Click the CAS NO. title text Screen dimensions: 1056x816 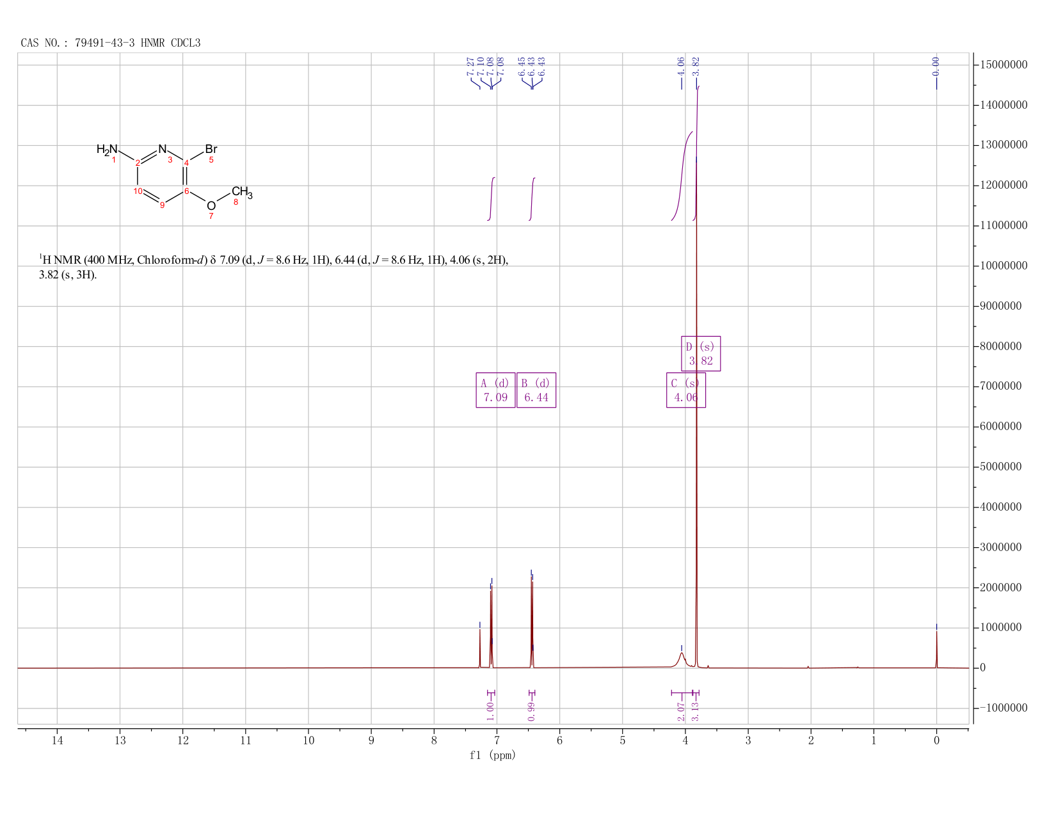point(111,43)
